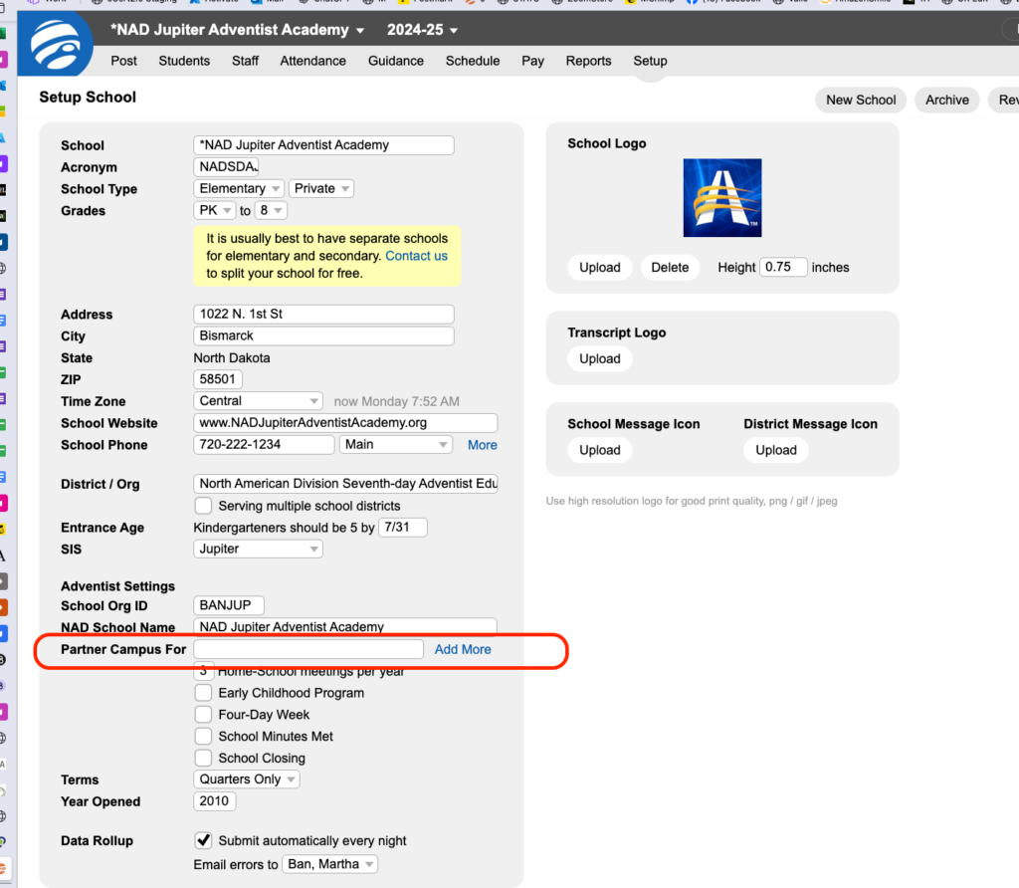Expand the SIS Jupiter dropdown
The height and width of the screenshot is (888, 1019).
pyautogui.click(x=259, y=549)
